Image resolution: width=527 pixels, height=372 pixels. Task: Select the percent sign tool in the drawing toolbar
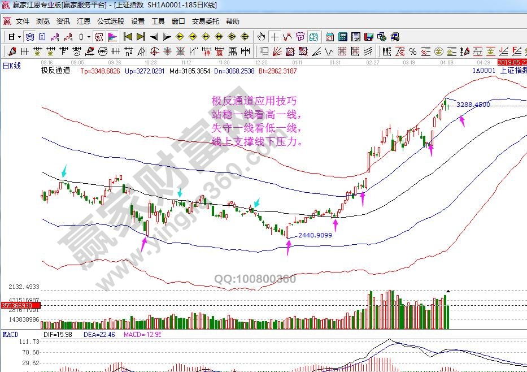click(x=413, y=51)
